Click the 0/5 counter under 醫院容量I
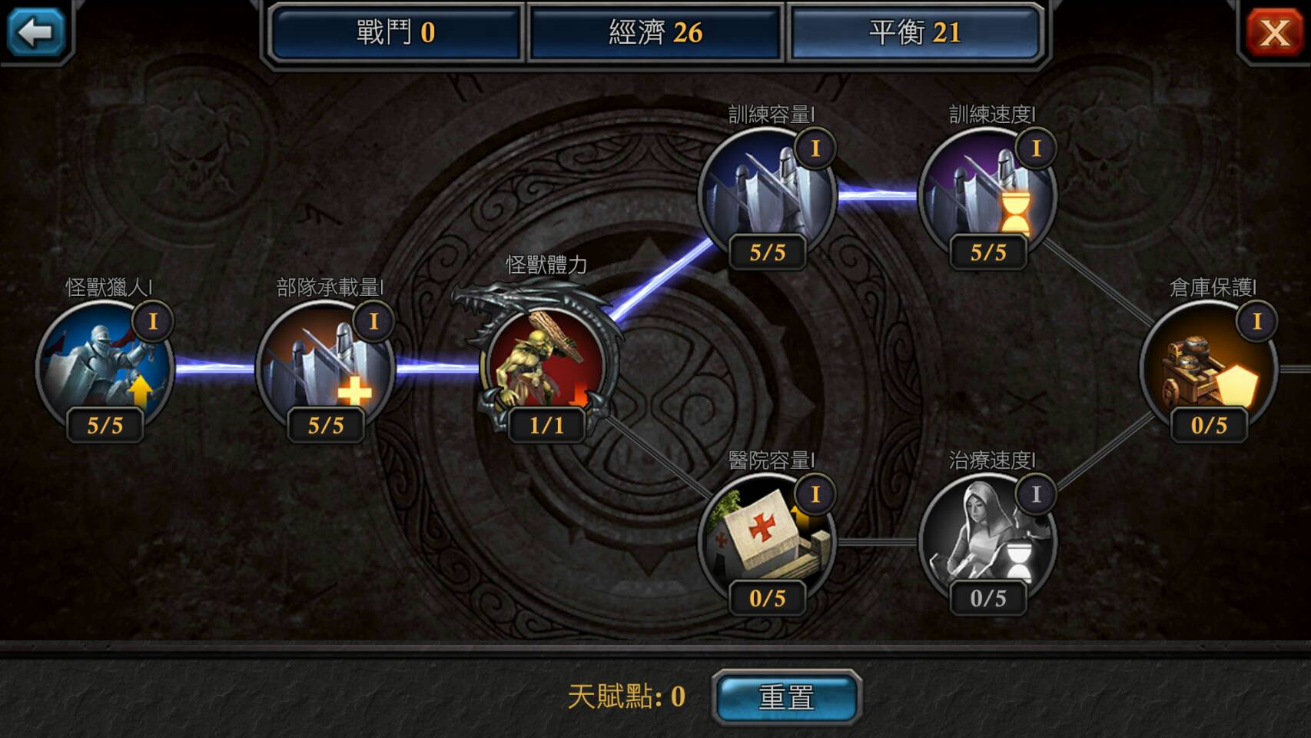The image size is (1311, 738). [x=768, y=598]
